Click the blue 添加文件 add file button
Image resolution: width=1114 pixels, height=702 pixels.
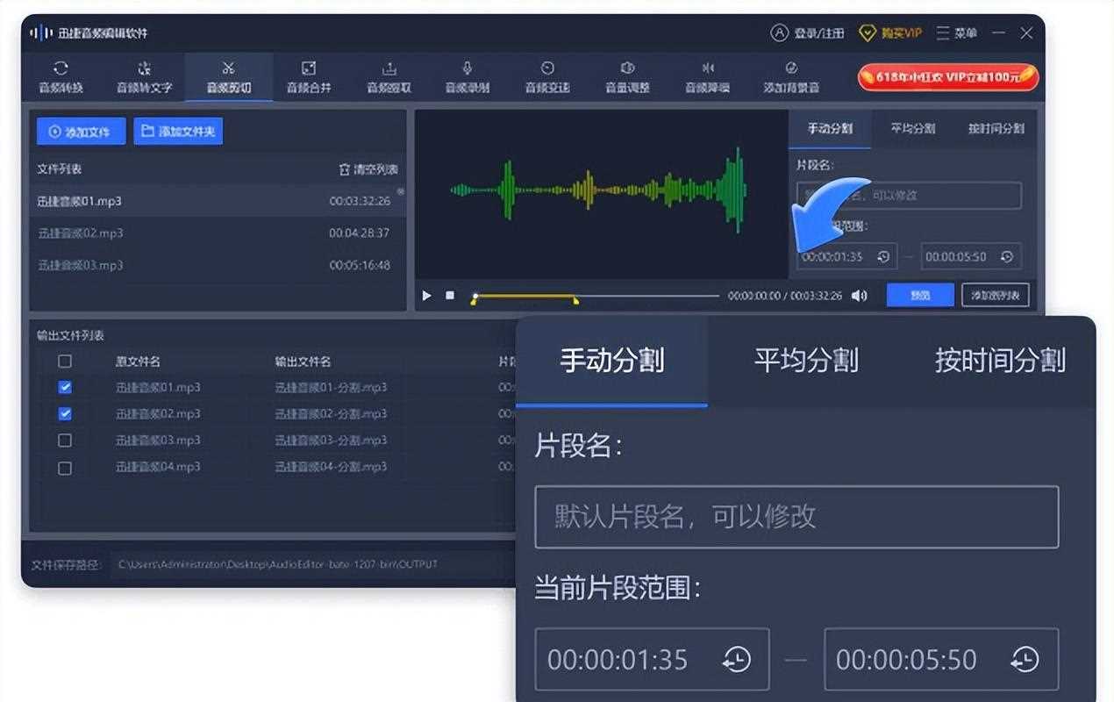[81, 132]
